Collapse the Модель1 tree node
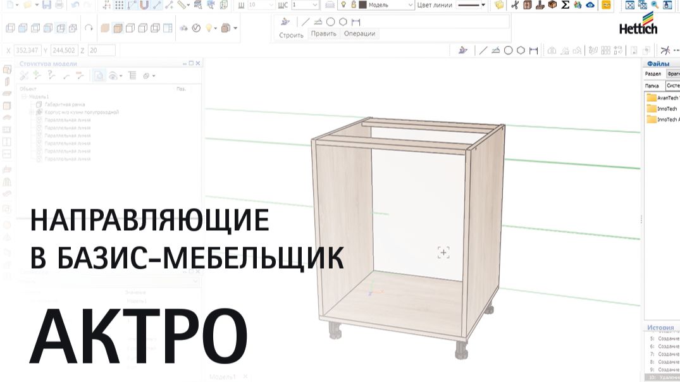This screenshot has width=680, height=382. 24,97
